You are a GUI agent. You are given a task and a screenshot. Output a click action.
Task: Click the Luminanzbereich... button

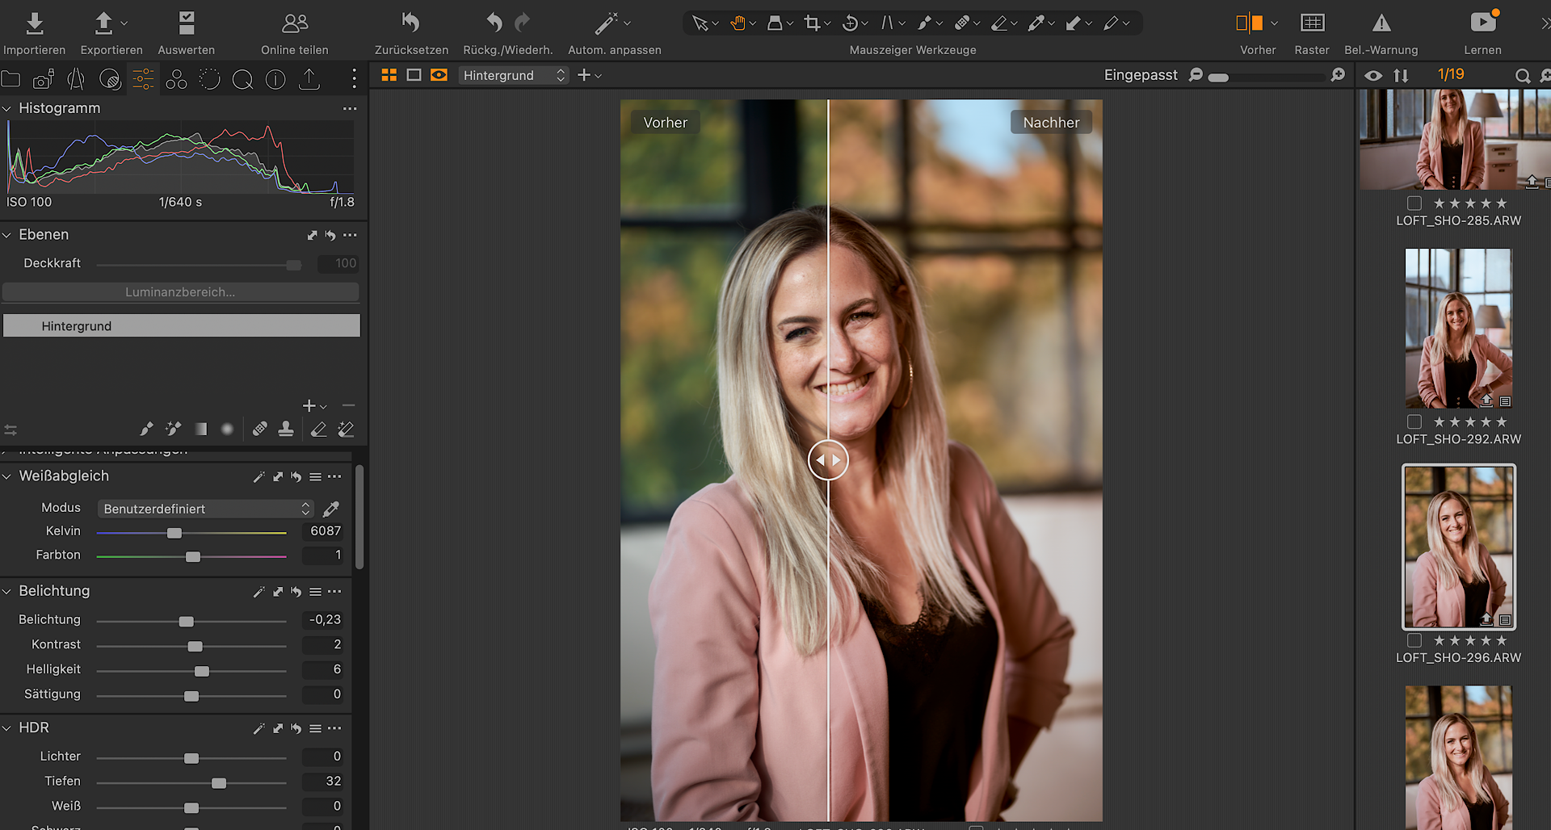click(x=180, y=292)
